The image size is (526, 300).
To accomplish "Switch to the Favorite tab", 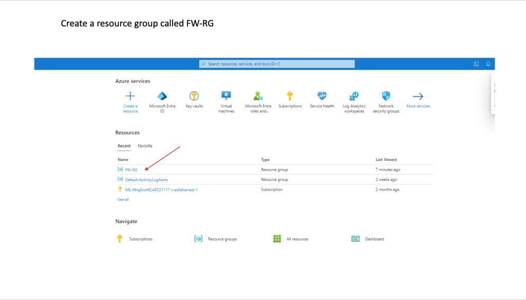I will 145,146.
